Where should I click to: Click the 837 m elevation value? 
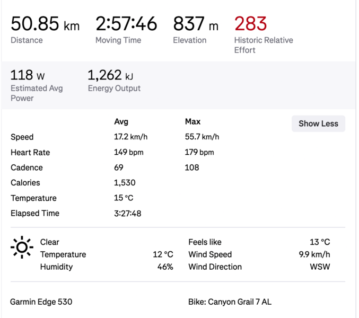[195, 24]
